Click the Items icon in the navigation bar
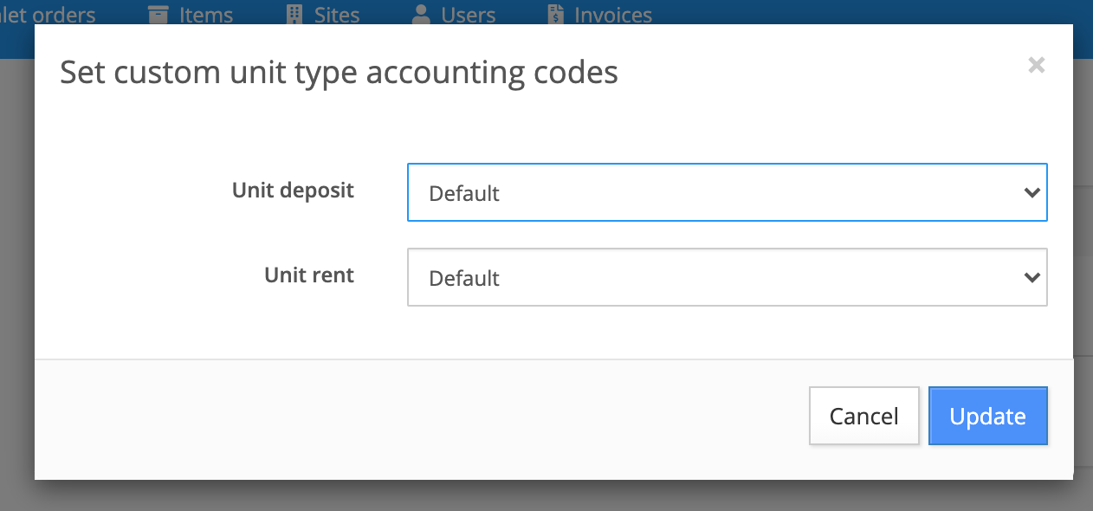Screen dimensions: 1093x511 [157, 14]
